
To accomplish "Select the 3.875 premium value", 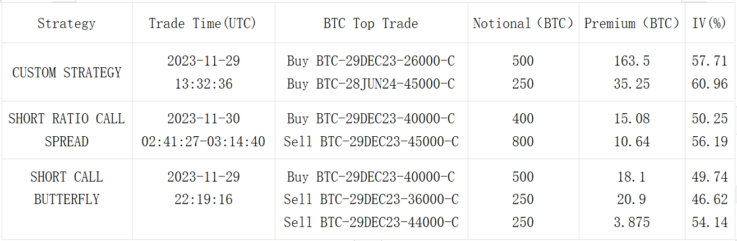I will coord(632,223).
